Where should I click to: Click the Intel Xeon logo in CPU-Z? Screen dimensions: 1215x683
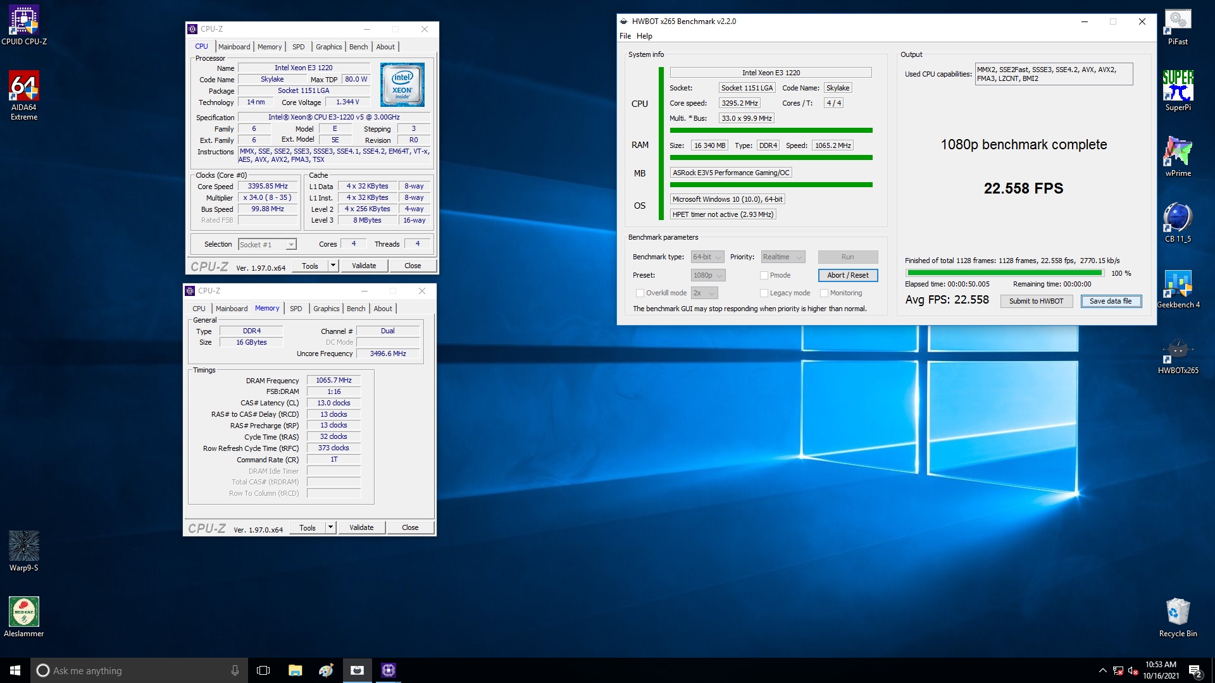pos(402,85)
